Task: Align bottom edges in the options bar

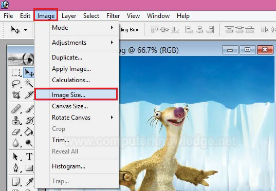Action: (175, 30)
